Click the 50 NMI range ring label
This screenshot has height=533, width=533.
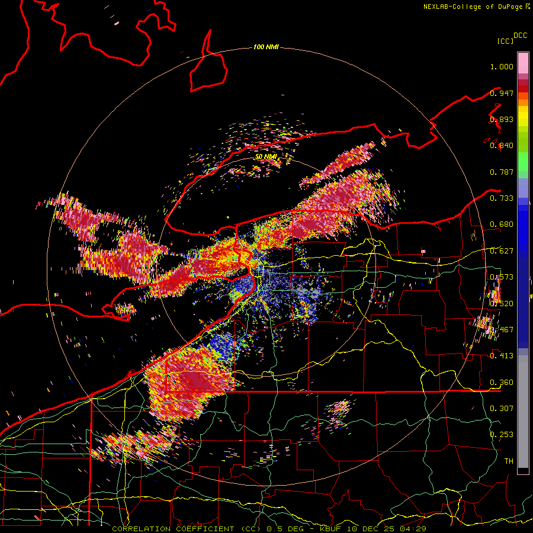pos(266,156)
